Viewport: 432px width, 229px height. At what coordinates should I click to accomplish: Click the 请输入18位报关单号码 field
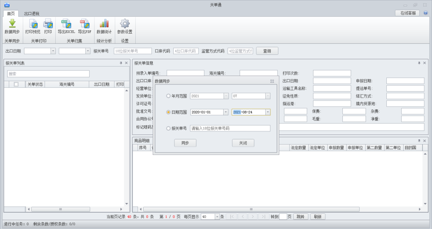click(x=230, y=128)
